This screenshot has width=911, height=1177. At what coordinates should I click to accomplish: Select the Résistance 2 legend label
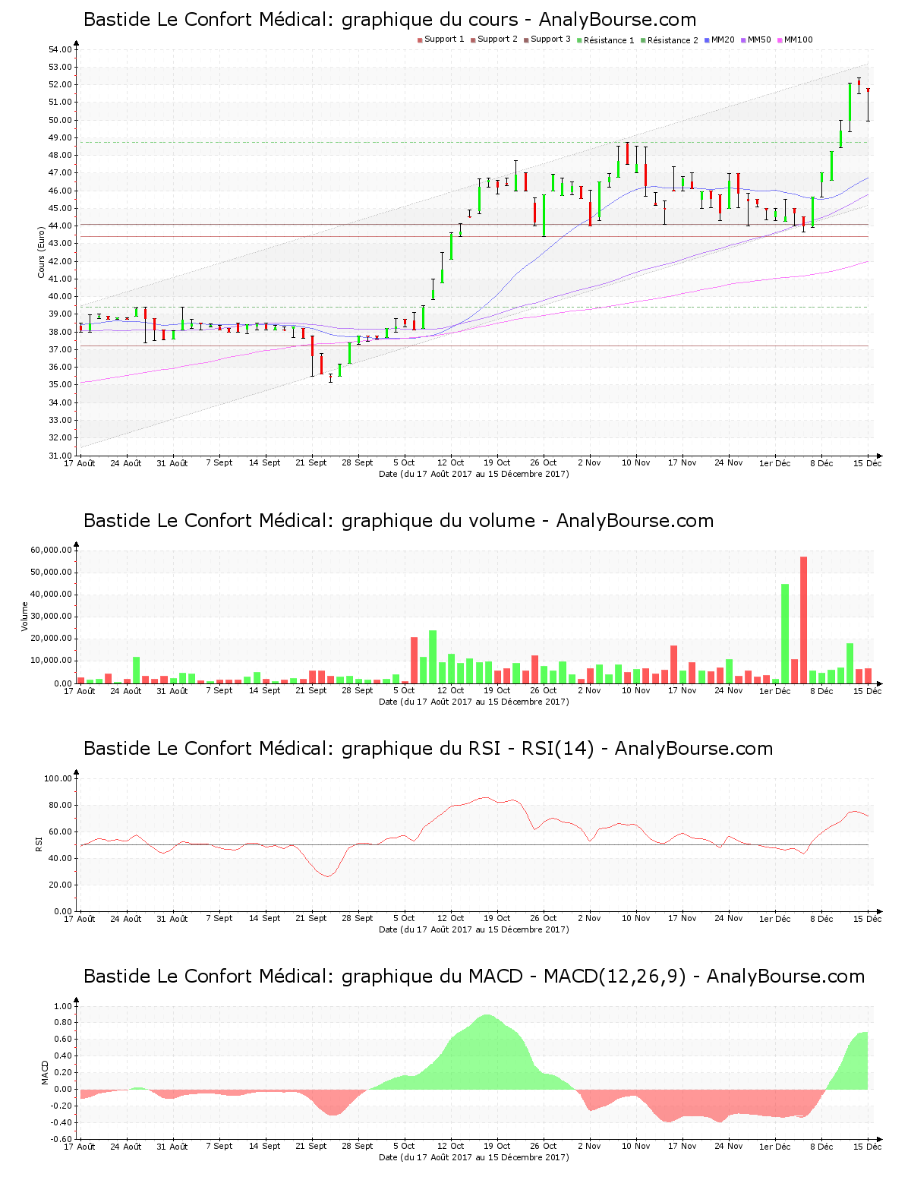[x=673, y=40]
